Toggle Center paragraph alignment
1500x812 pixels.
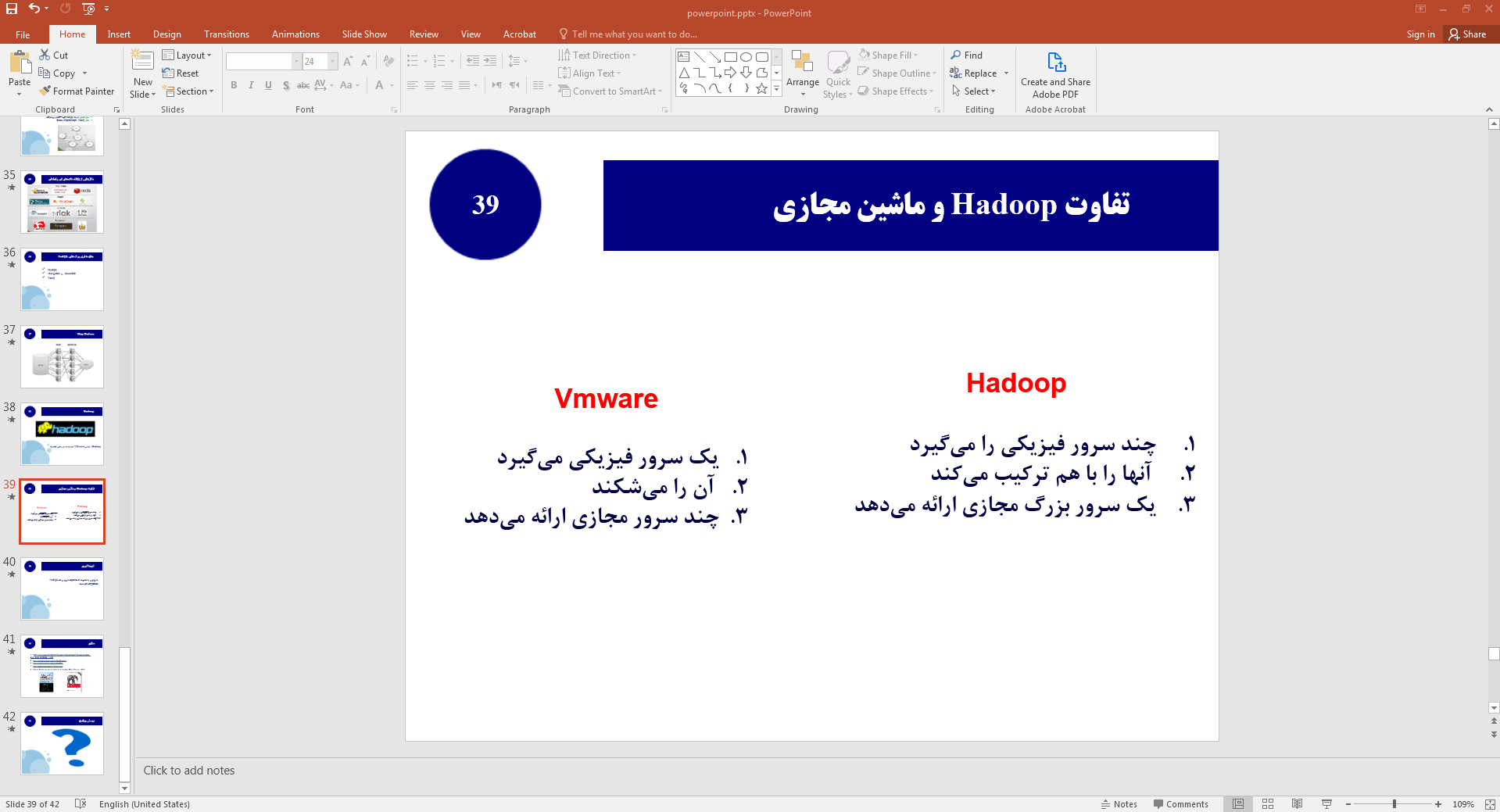tap(430, 85)
